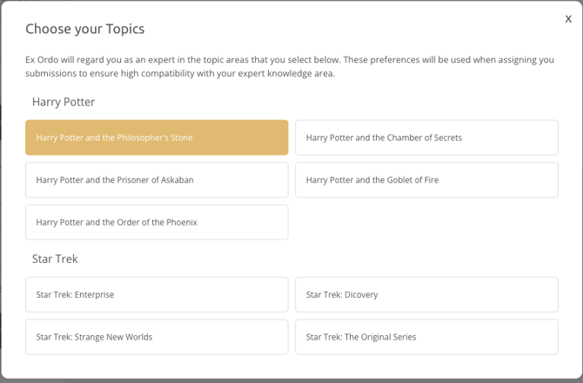Click the Star Trek section heading
The width and height of the screenshot is (583, 383).
[x=55, y=259]
